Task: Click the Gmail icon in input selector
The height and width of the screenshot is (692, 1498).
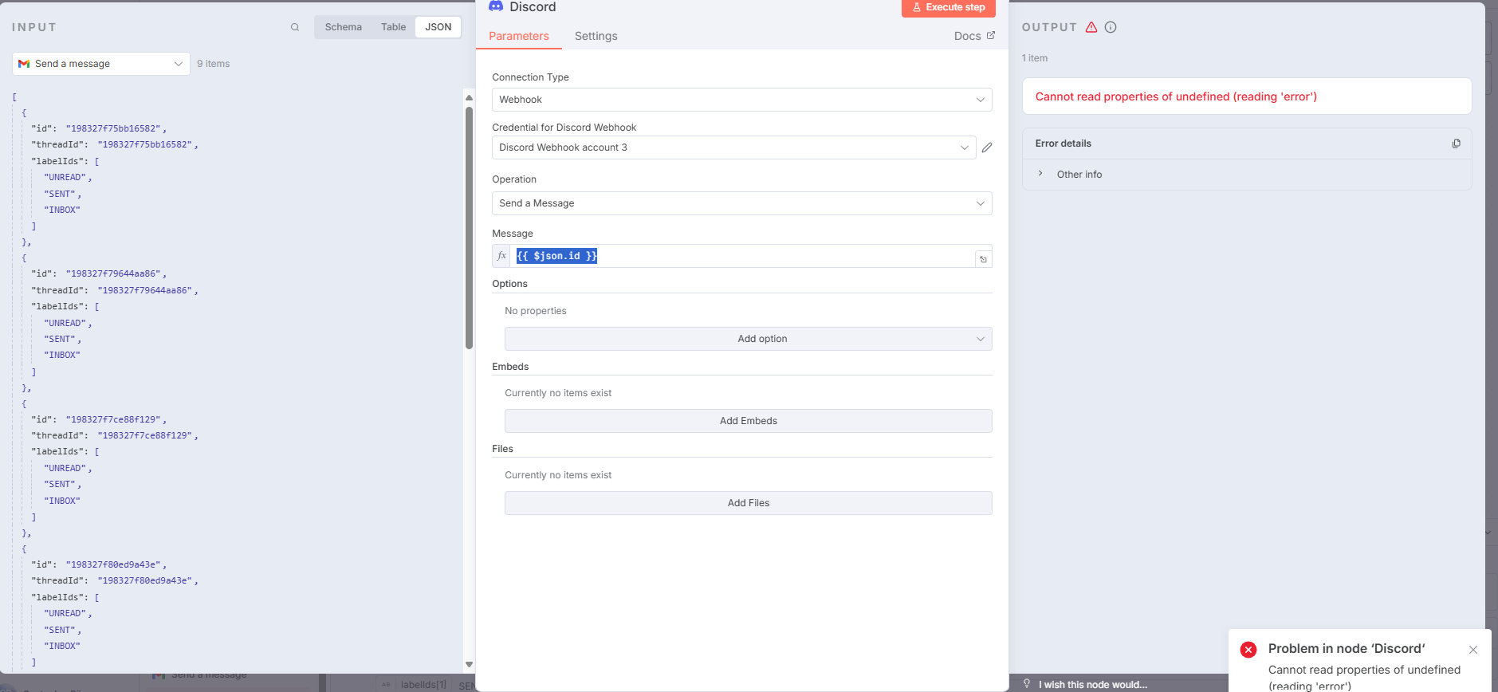Action: point(24,64)
